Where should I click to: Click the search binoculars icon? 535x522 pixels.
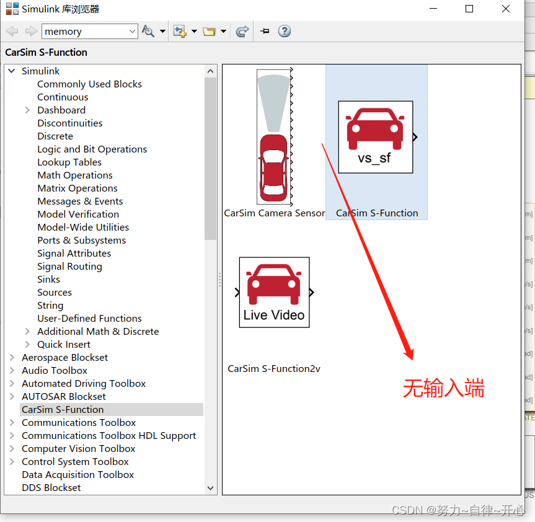point(148,32)
